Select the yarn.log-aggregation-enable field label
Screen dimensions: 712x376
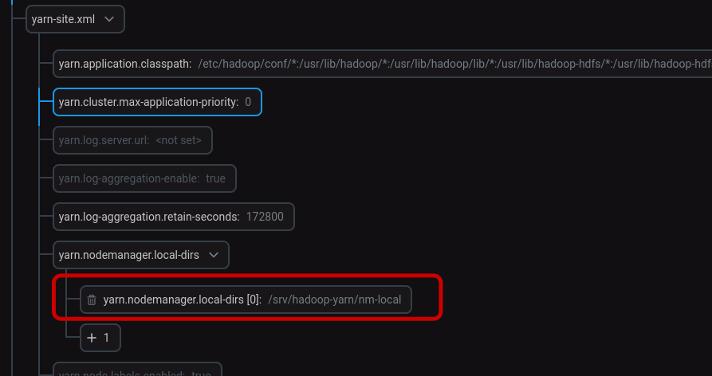(129, 178)
